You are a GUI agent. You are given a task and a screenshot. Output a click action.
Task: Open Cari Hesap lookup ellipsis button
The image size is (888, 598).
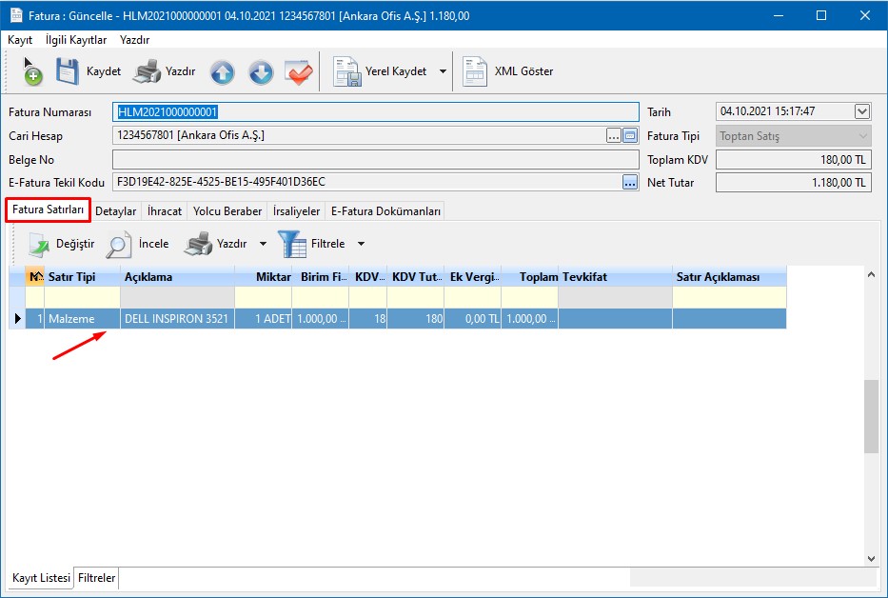pyautogui.click(x=614, y=135)
